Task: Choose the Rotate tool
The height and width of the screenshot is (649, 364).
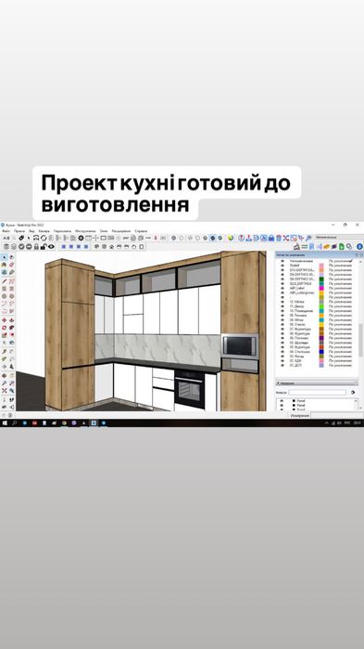Action: click(x=4, y=328)
